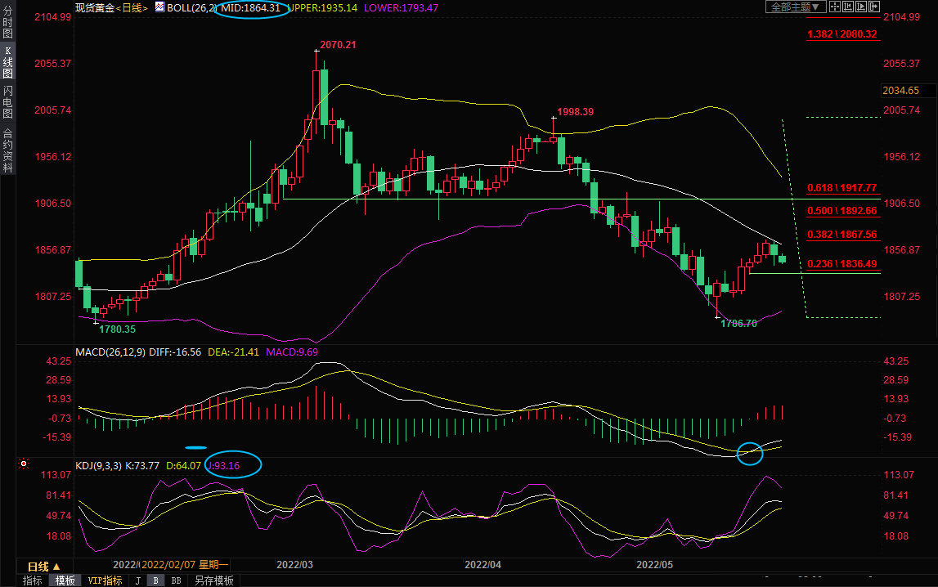Viewport: 938px width, 587px height.
Task: Open the 闪电图 side tab
Action: point(7,101)
